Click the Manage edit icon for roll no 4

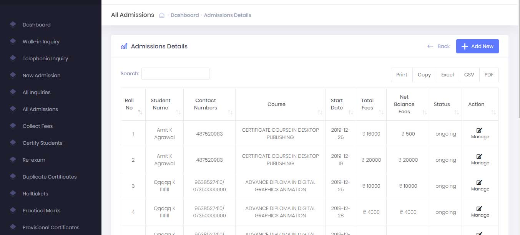[479, 209]
